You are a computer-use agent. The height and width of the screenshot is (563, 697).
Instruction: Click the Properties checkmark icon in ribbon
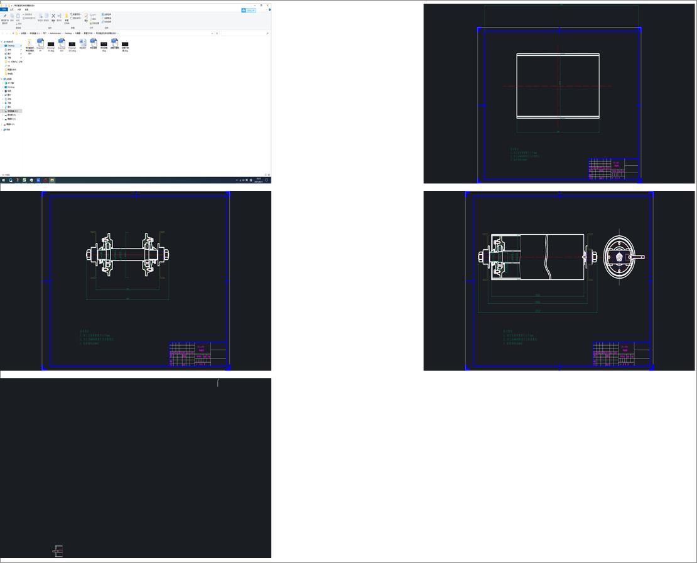(x=86, y=16)
